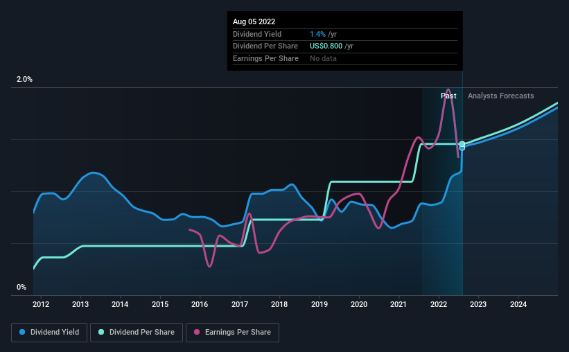Click the teal Dividend Per Share legend dot

click(101, 332)
